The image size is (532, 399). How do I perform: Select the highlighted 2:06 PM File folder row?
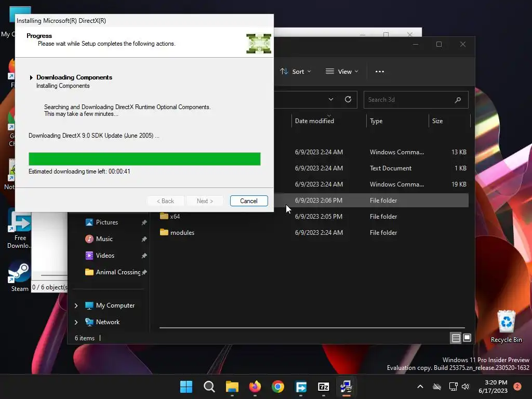371,201
